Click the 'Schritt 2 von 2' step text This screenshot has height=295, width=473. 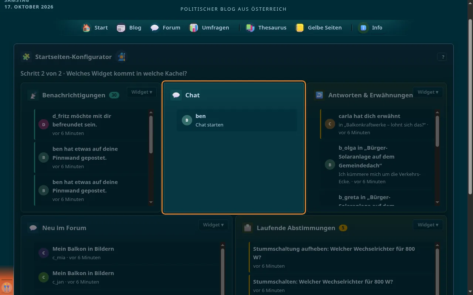tap(41, 73)
